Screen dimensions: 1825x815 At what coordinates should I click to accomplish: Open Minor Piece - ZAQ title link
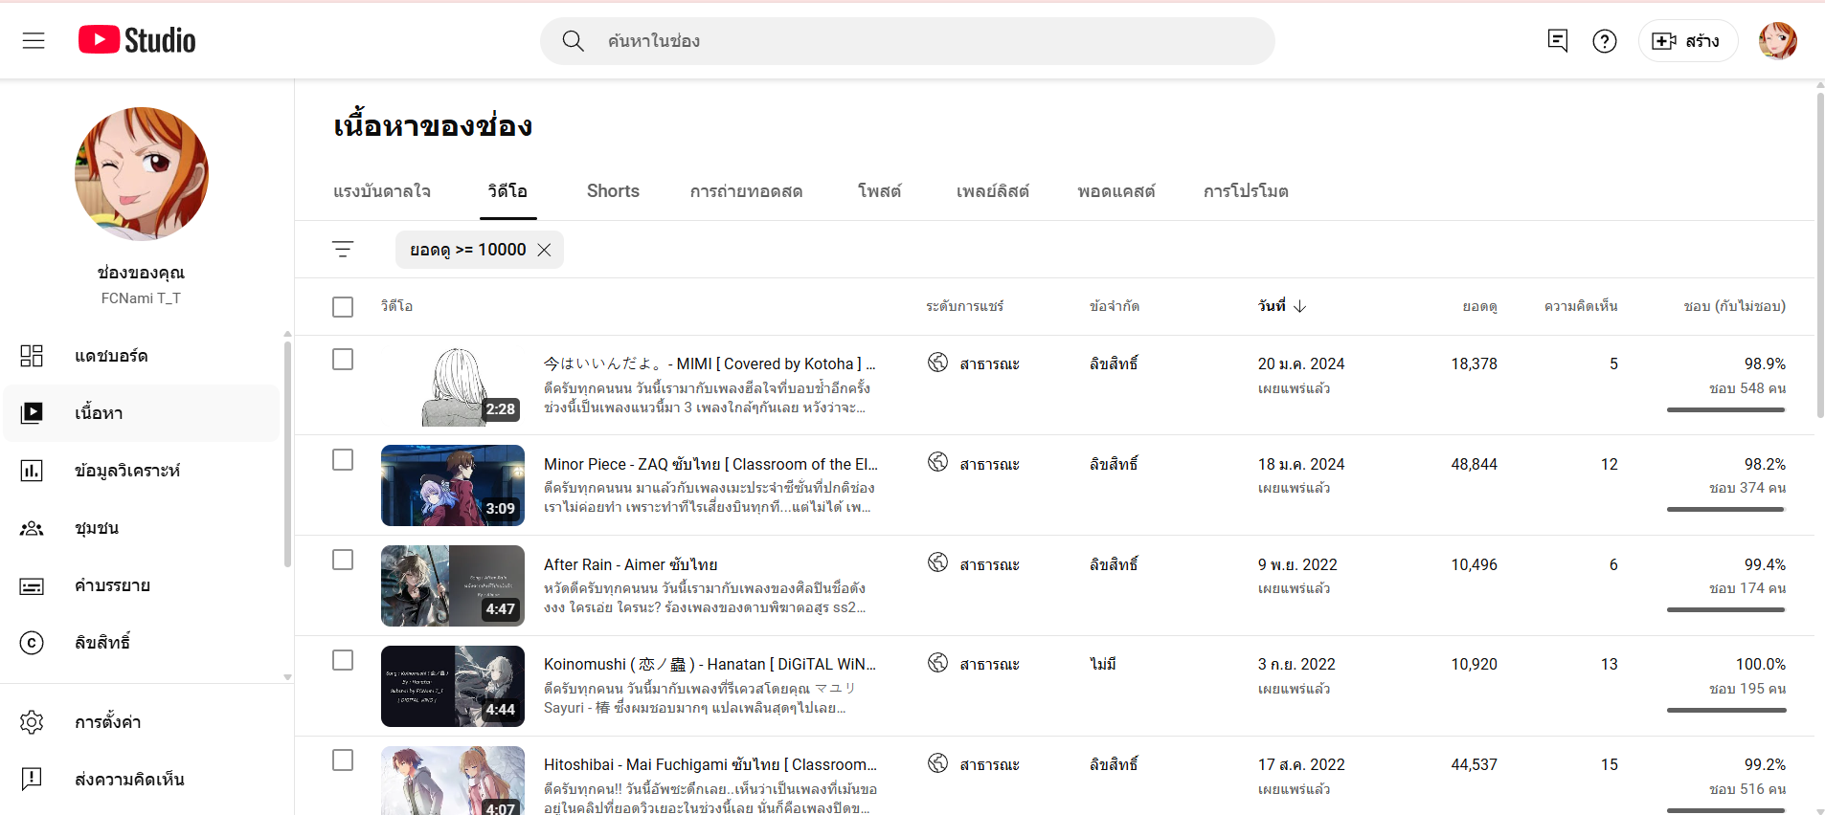[x=710, y=464]
